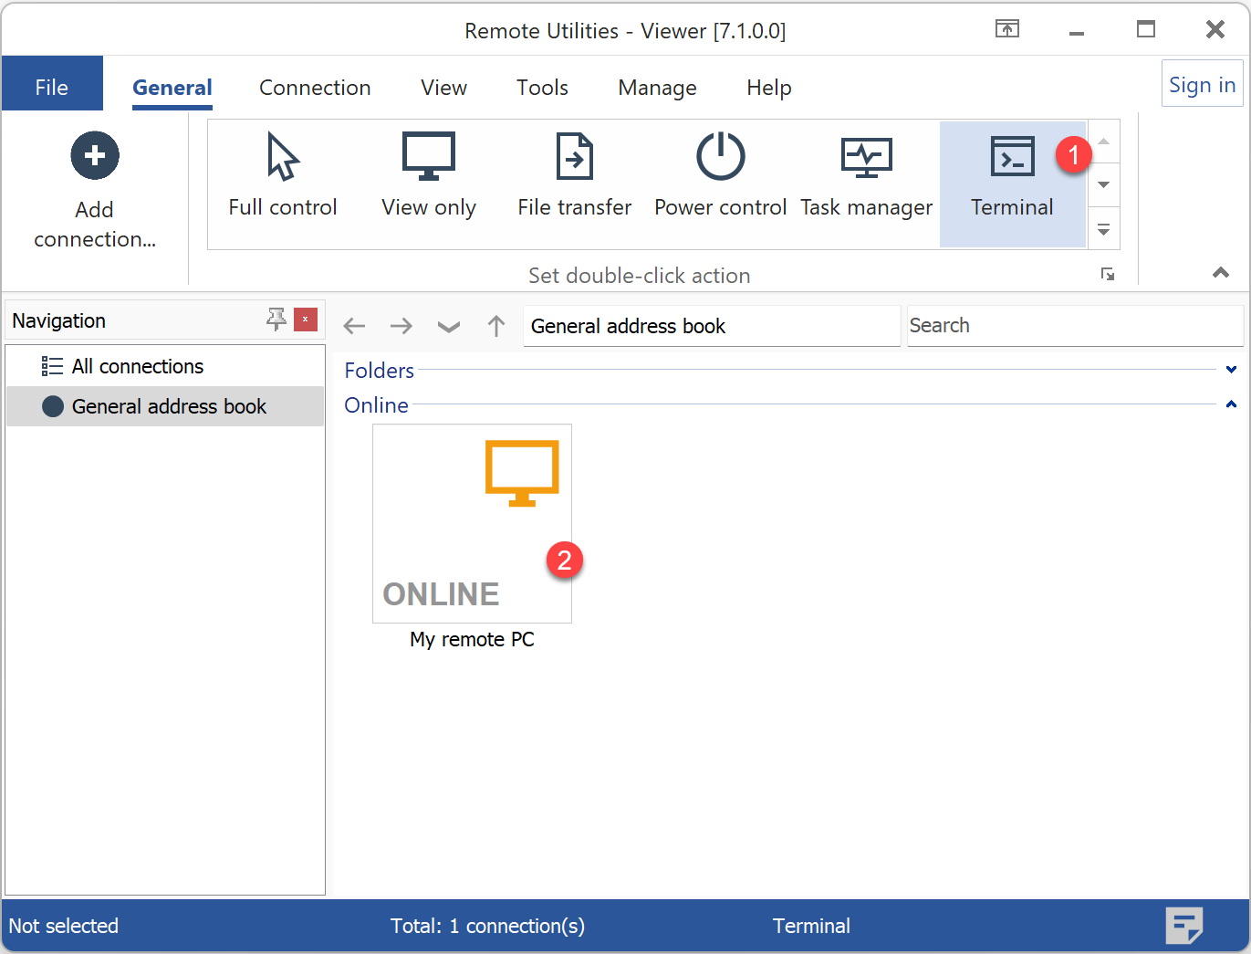Click the Search field

point(1075,326)
